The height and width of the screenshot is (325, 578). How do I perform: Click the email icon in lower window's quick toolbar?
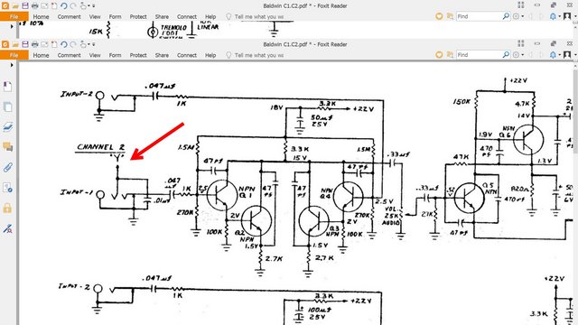click(x=44, y=44)
